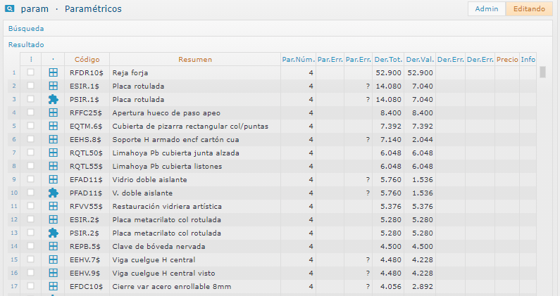Screen dimensions: 560x296
Task: Switch to the Admin tab
Action: (487, 9)
